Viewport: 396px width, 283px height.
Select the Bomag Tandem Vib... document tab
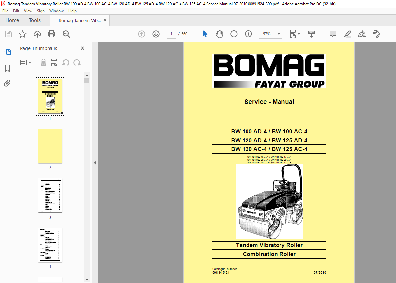(x=79, y=20)
